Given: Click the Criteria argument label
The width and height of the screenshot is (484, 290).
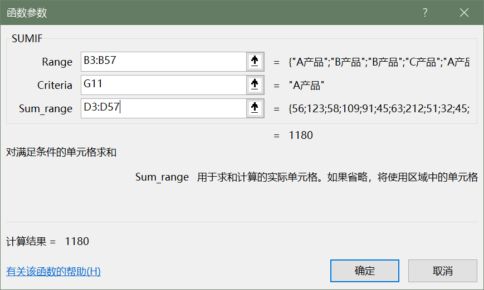Looking at the screenshot, I should click(55, 86).
